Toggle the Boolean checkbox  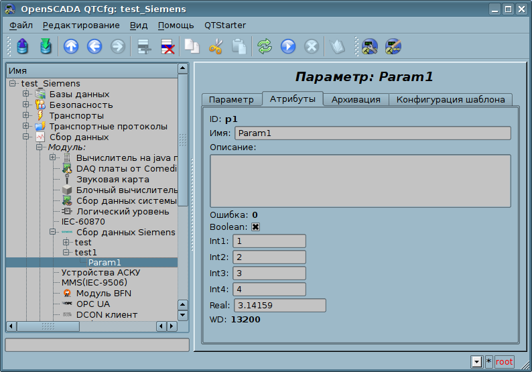[255, 227]
